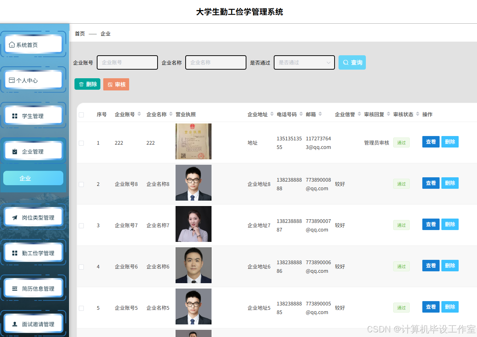Focus the 企业名称 search input field

[x=216, y=62]
